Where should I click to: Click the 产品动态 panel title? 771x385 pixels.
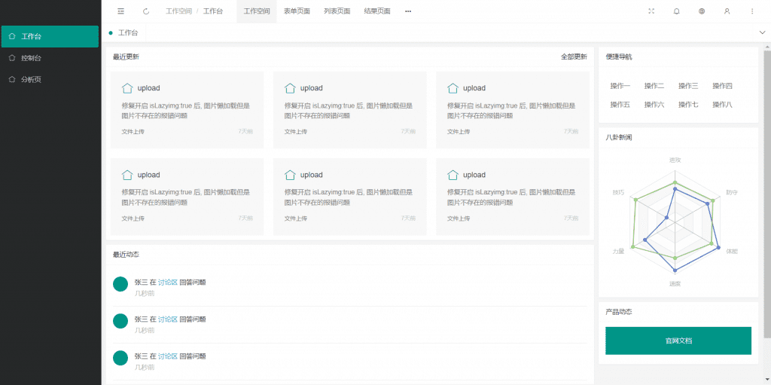pos(619,312)
